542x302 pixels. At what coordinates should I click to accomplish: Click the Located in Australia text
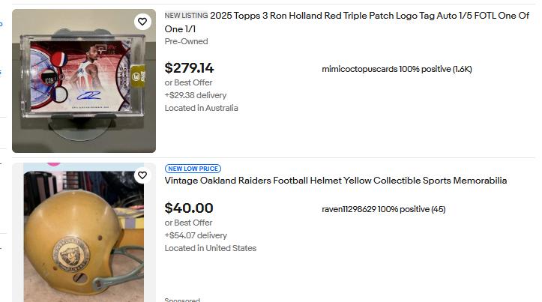(201, 108)
